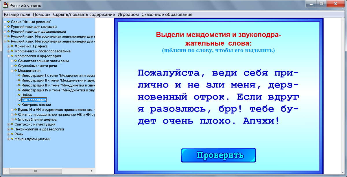Open the "Сказочное образование" menu
347x177 pixels.
(x=167, y=14)
